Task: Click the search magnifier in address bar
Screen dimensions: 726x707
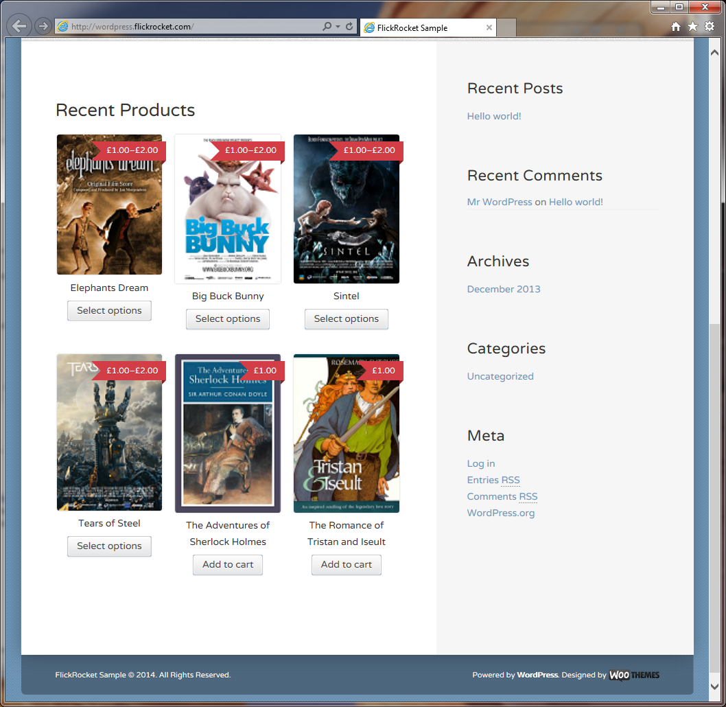Action: point(327,26)
